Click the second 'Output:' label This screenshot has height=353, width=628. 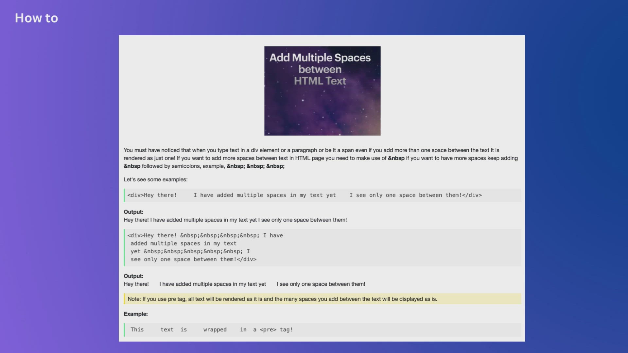[x=133, y=276]
